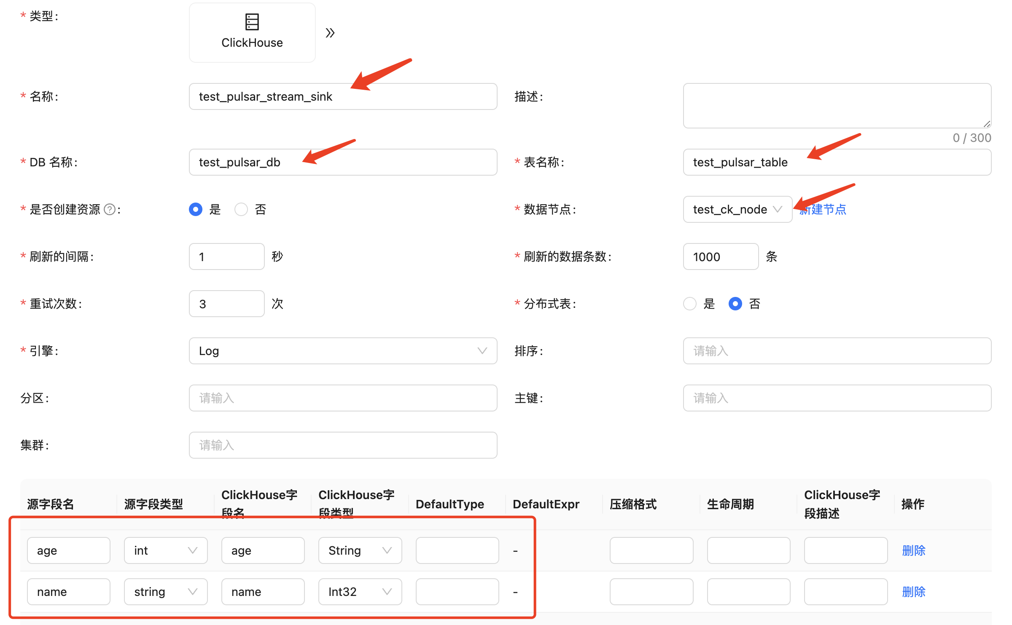Open source type dropdown for name row
Viewport: 1012px width, 625px height.
point(166,592)
